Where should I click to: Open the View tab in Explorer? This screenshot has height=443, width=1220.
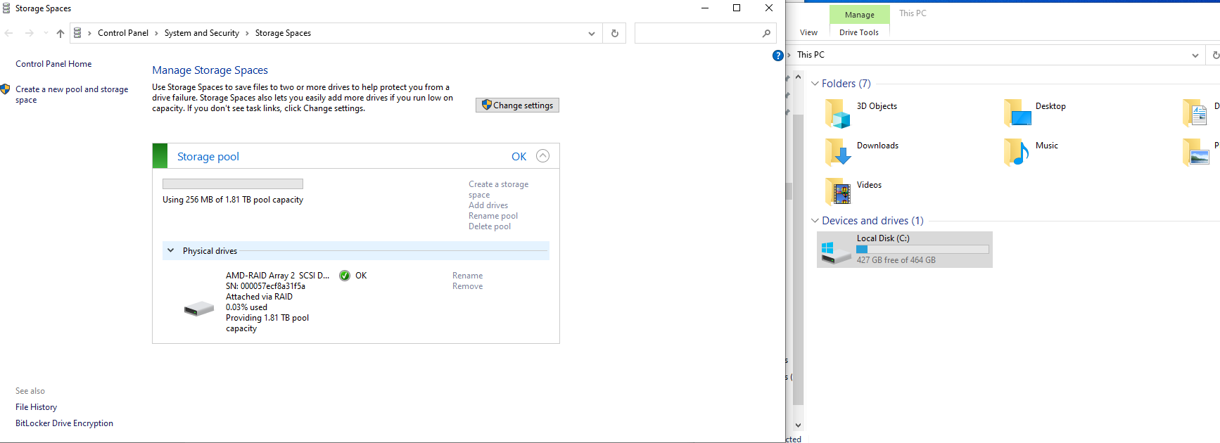pyautogui.click(x=808, y=32)
